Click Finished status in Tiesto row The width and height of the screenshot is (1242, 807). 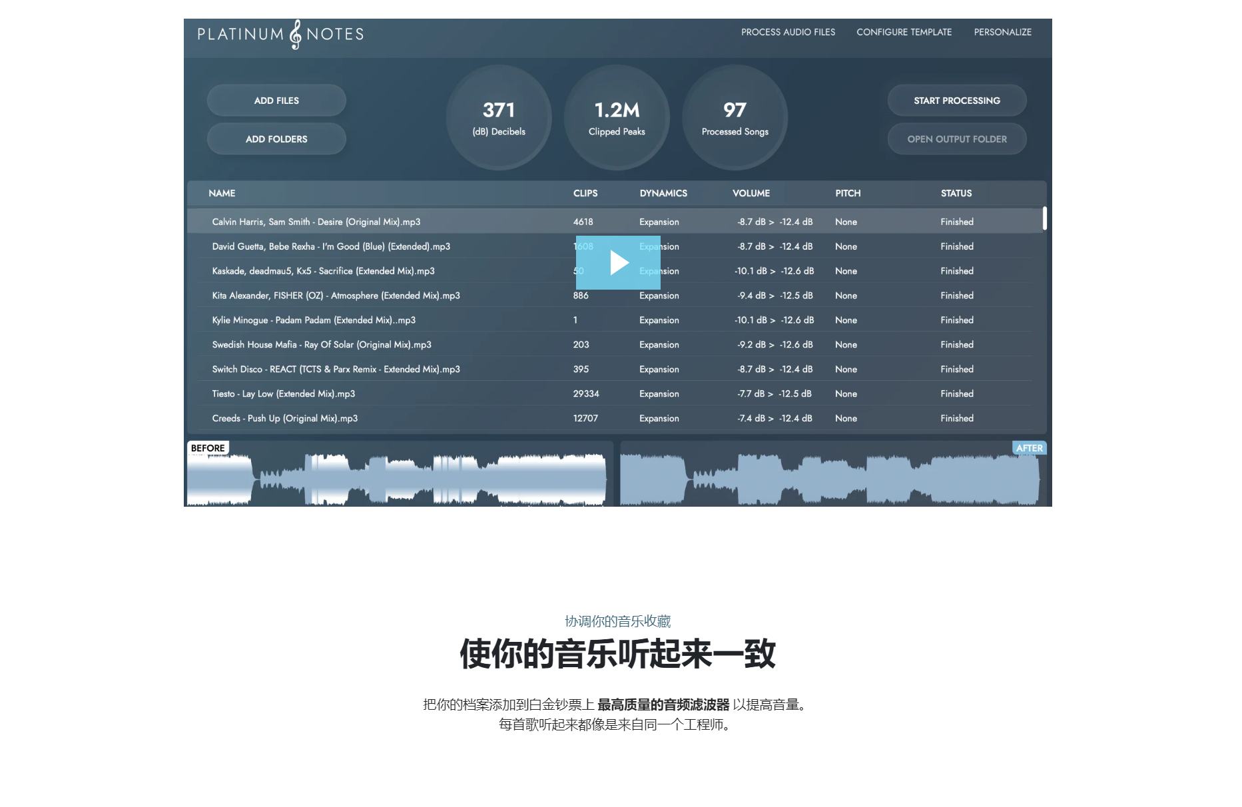coord(957,394)
